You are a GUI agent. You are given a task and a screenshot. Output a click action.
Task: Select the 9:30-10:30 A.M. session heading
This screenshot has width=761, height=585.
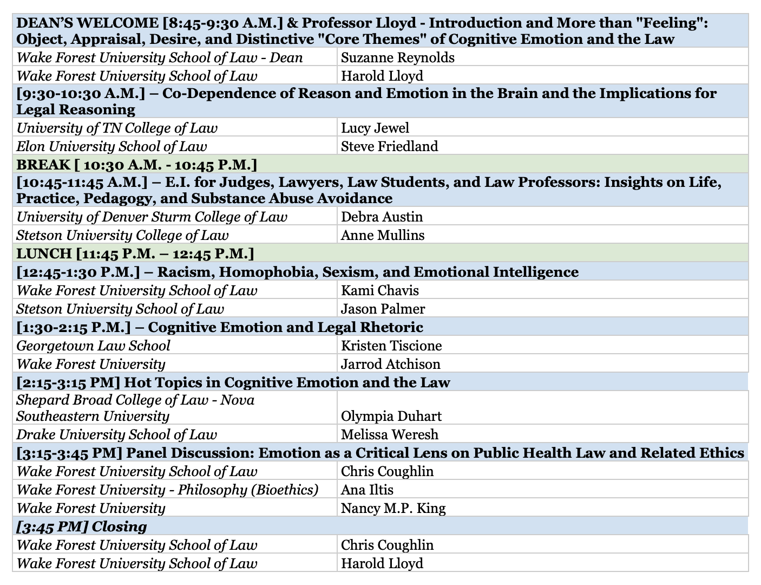point(380,101)
